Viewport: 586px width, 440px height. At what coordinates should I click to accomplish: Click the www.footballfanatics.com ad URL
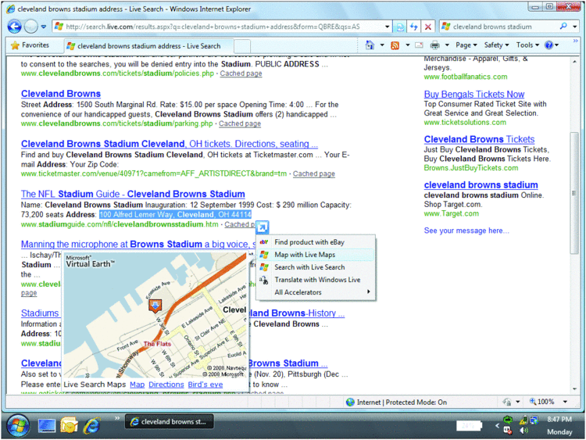[466, 77]
